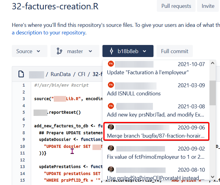Open the master branch dropdown

pos(75,51)
